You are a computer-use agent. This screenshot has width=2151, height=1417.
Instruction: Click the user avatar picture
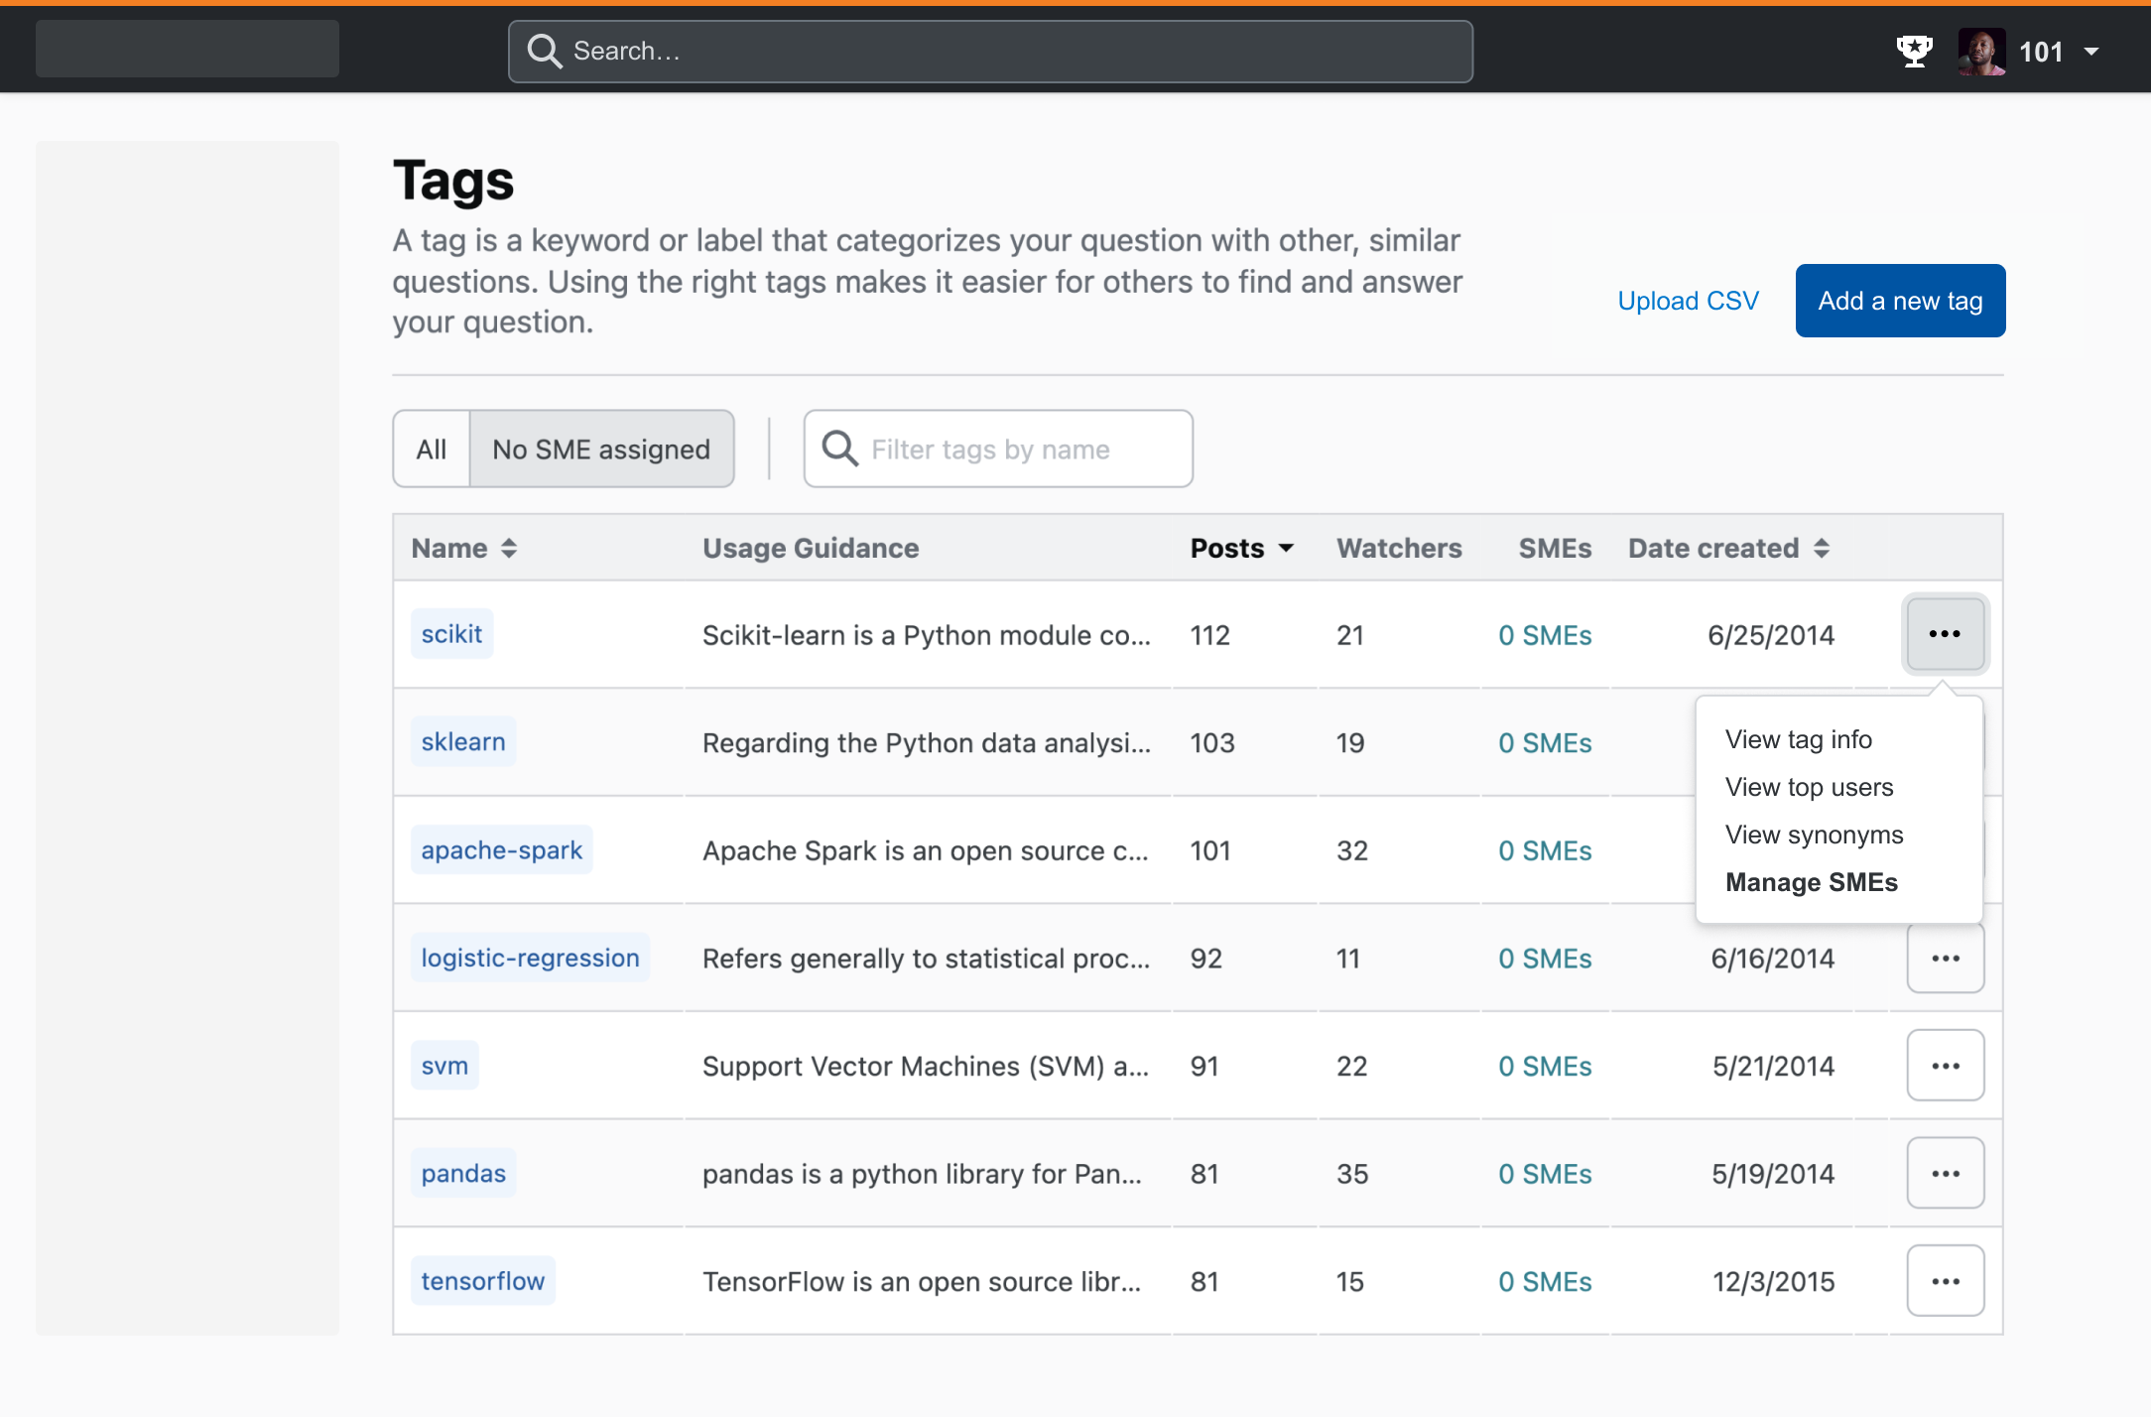click(1981, 52)
